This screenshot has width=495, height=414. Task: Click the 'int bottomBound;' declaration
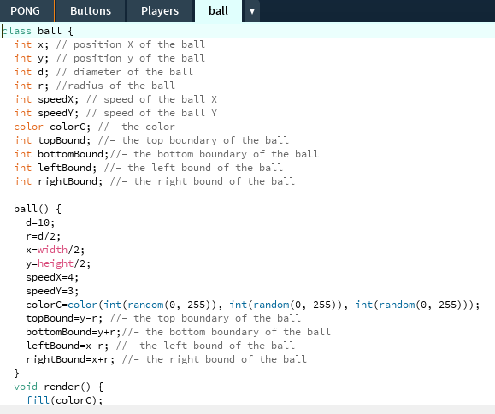(62, 154)
